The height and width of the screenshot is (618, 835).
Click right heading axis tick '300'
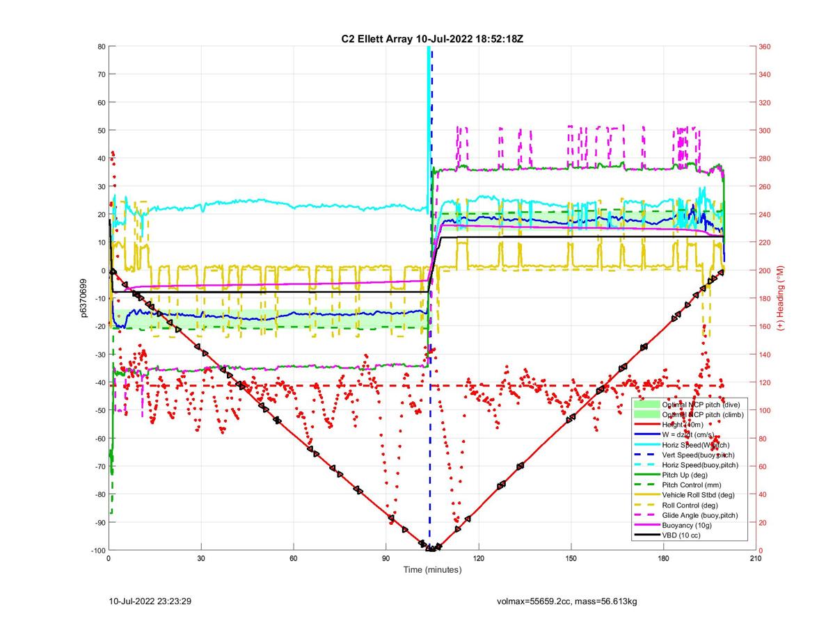click(x=765, y=131)
